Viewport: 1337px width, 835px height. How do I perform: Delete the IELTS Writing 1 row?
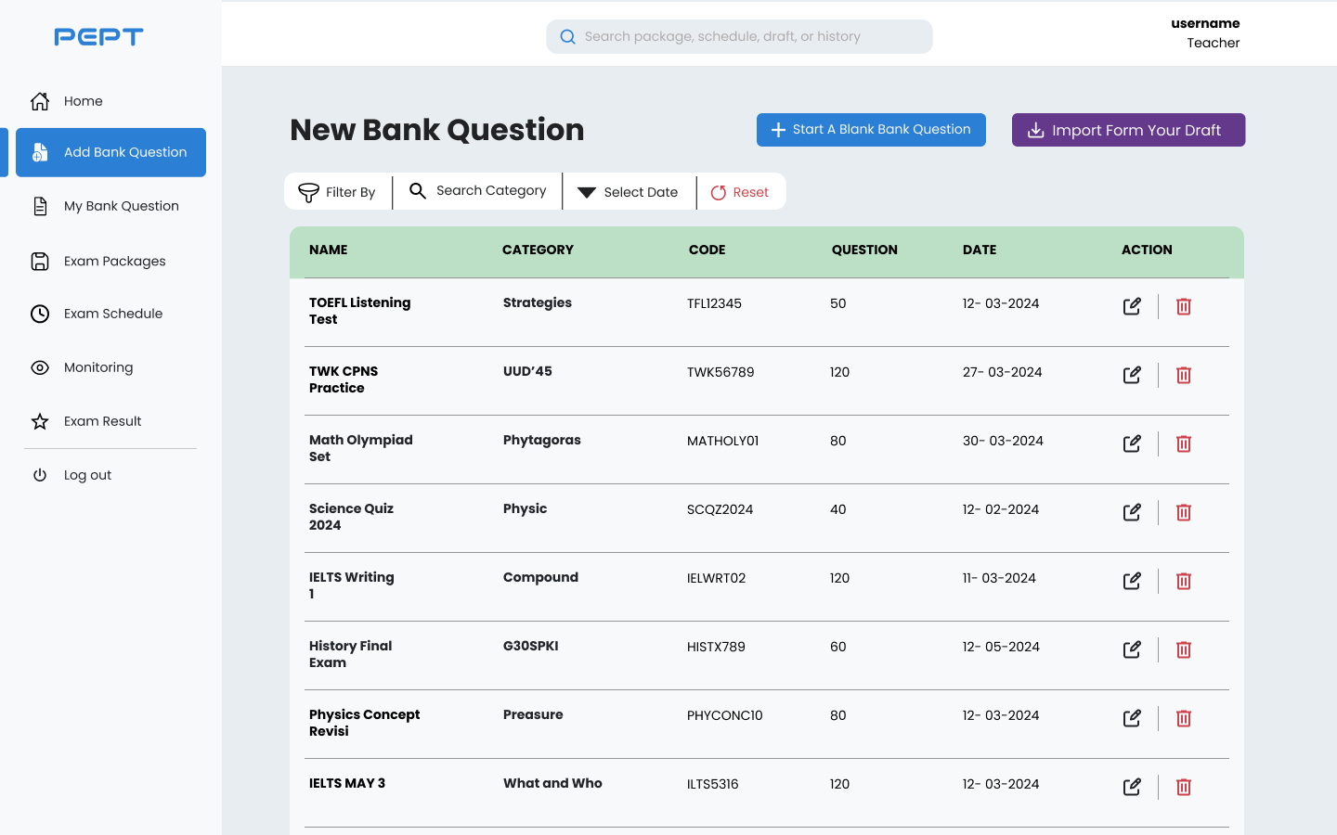click(1184, 581)
